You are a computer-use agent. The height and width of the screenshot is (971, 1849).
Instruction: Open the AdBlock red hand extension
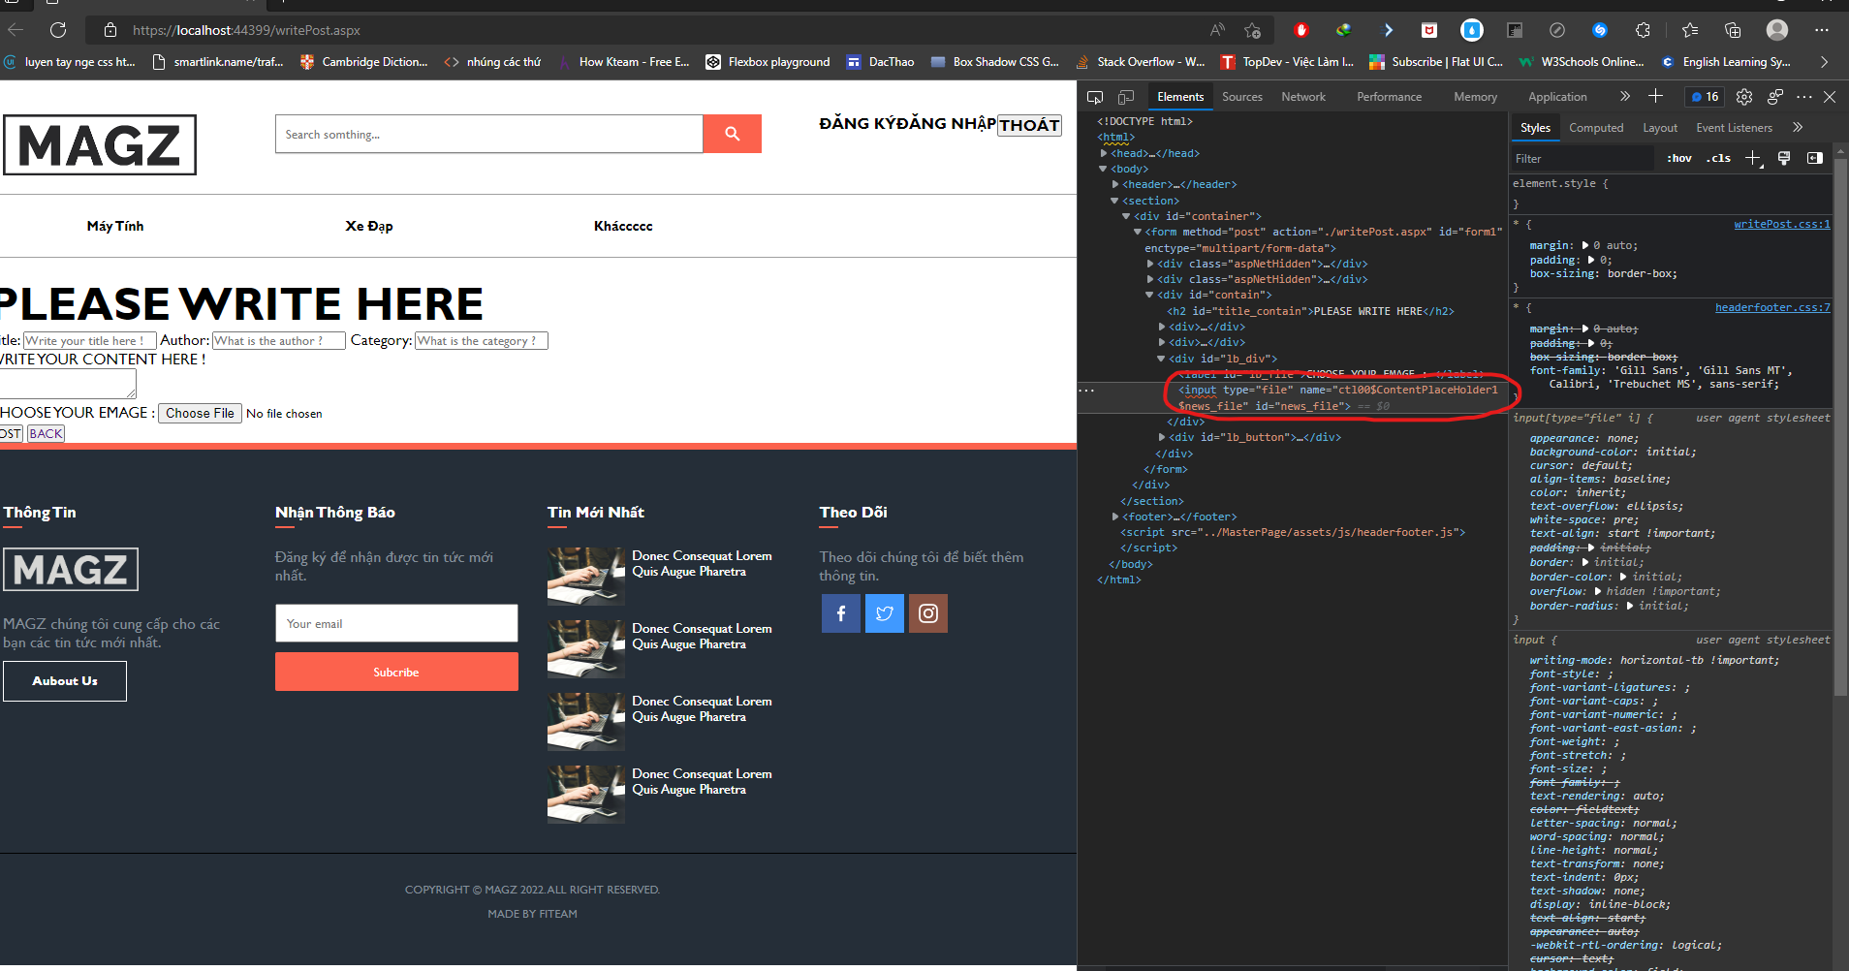tap(1301, 30)
